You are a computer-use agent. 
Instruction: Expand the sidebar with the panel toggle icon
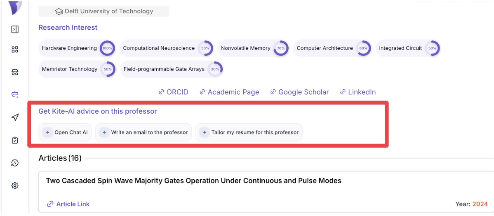pos(15,29)
